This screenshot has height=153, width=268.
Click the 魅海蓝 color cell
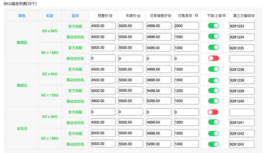[x=22, y=42]
